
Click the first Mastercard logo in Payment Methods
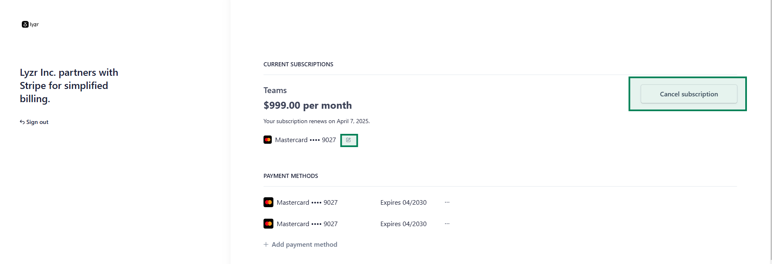[268, 202]
